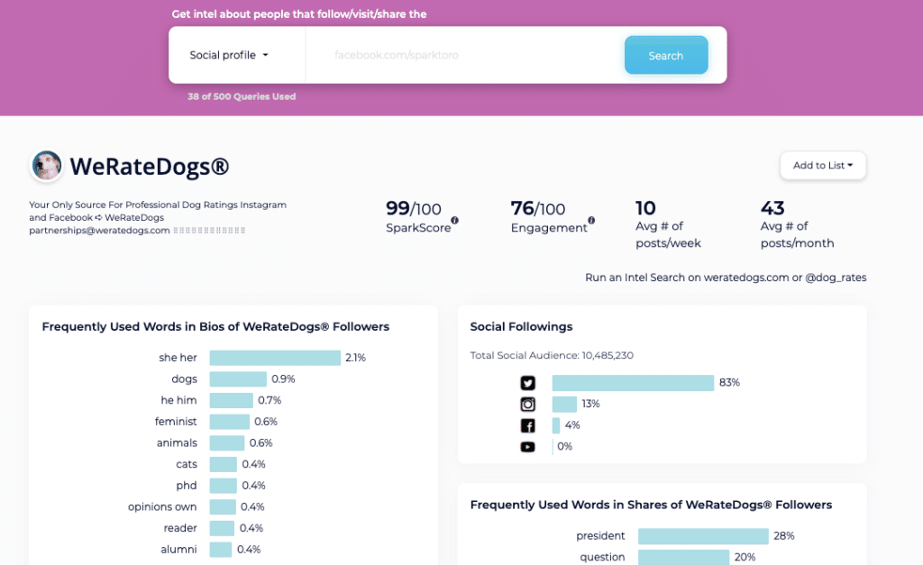Click the Instagram icon in Social Followings
Image resolution: width=923 pixels, height=565 pixels.
[x=527, y=405]
